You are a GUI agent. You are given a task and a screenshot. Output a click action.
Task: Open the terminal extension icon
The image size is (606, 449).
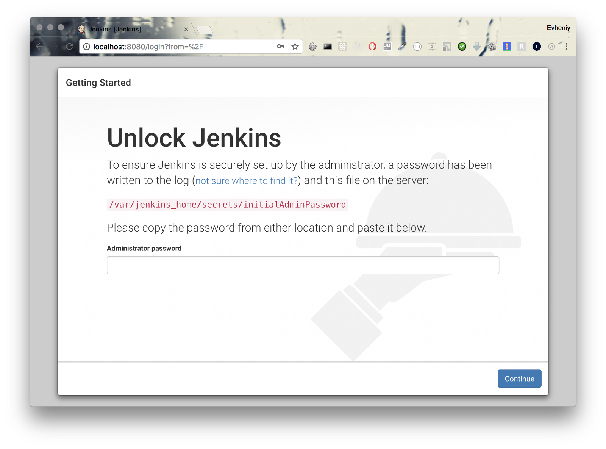coord(328,47)
